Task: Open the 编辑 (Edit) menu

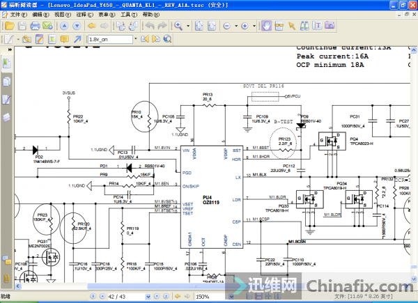Action: click(x=40, y=15)
